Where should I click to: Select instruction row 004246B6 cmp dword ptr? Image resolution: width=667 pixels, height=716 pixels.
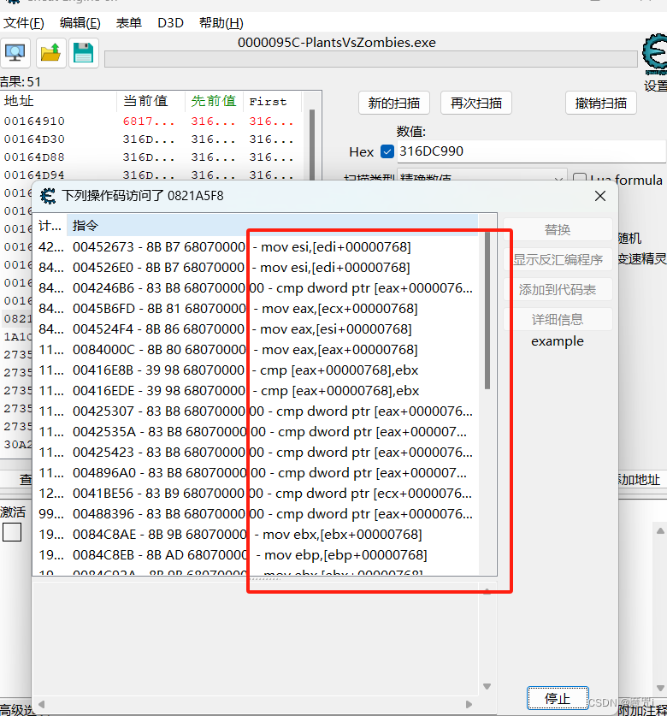257,288
